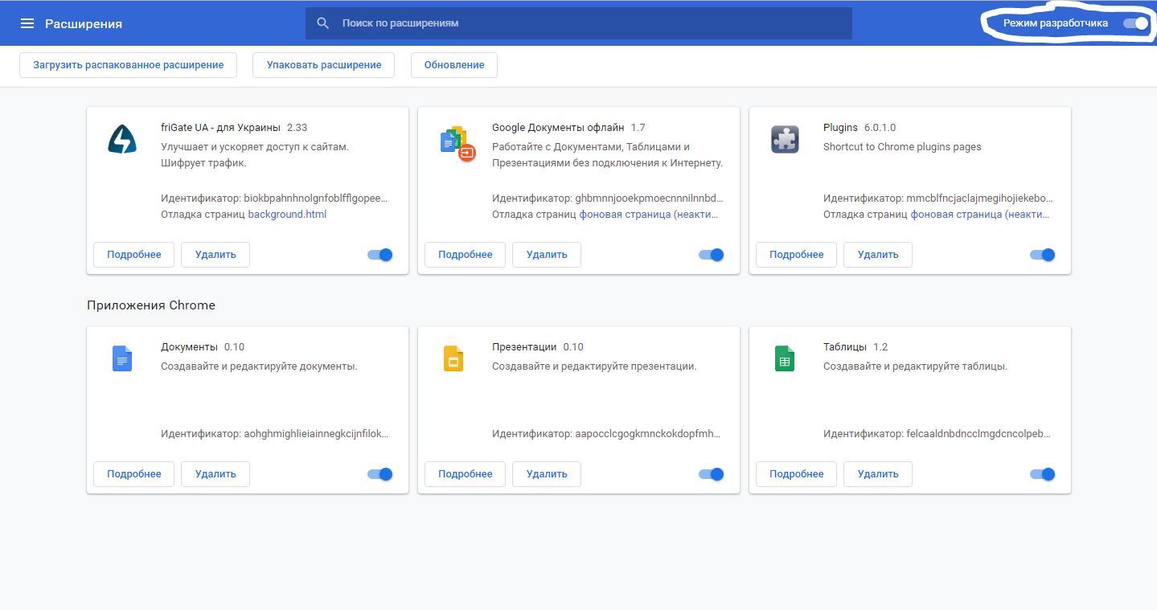Screen dimensions: 1157x610
Task: Focus the Поиск по расширениям search field
Action: point(579,23)
